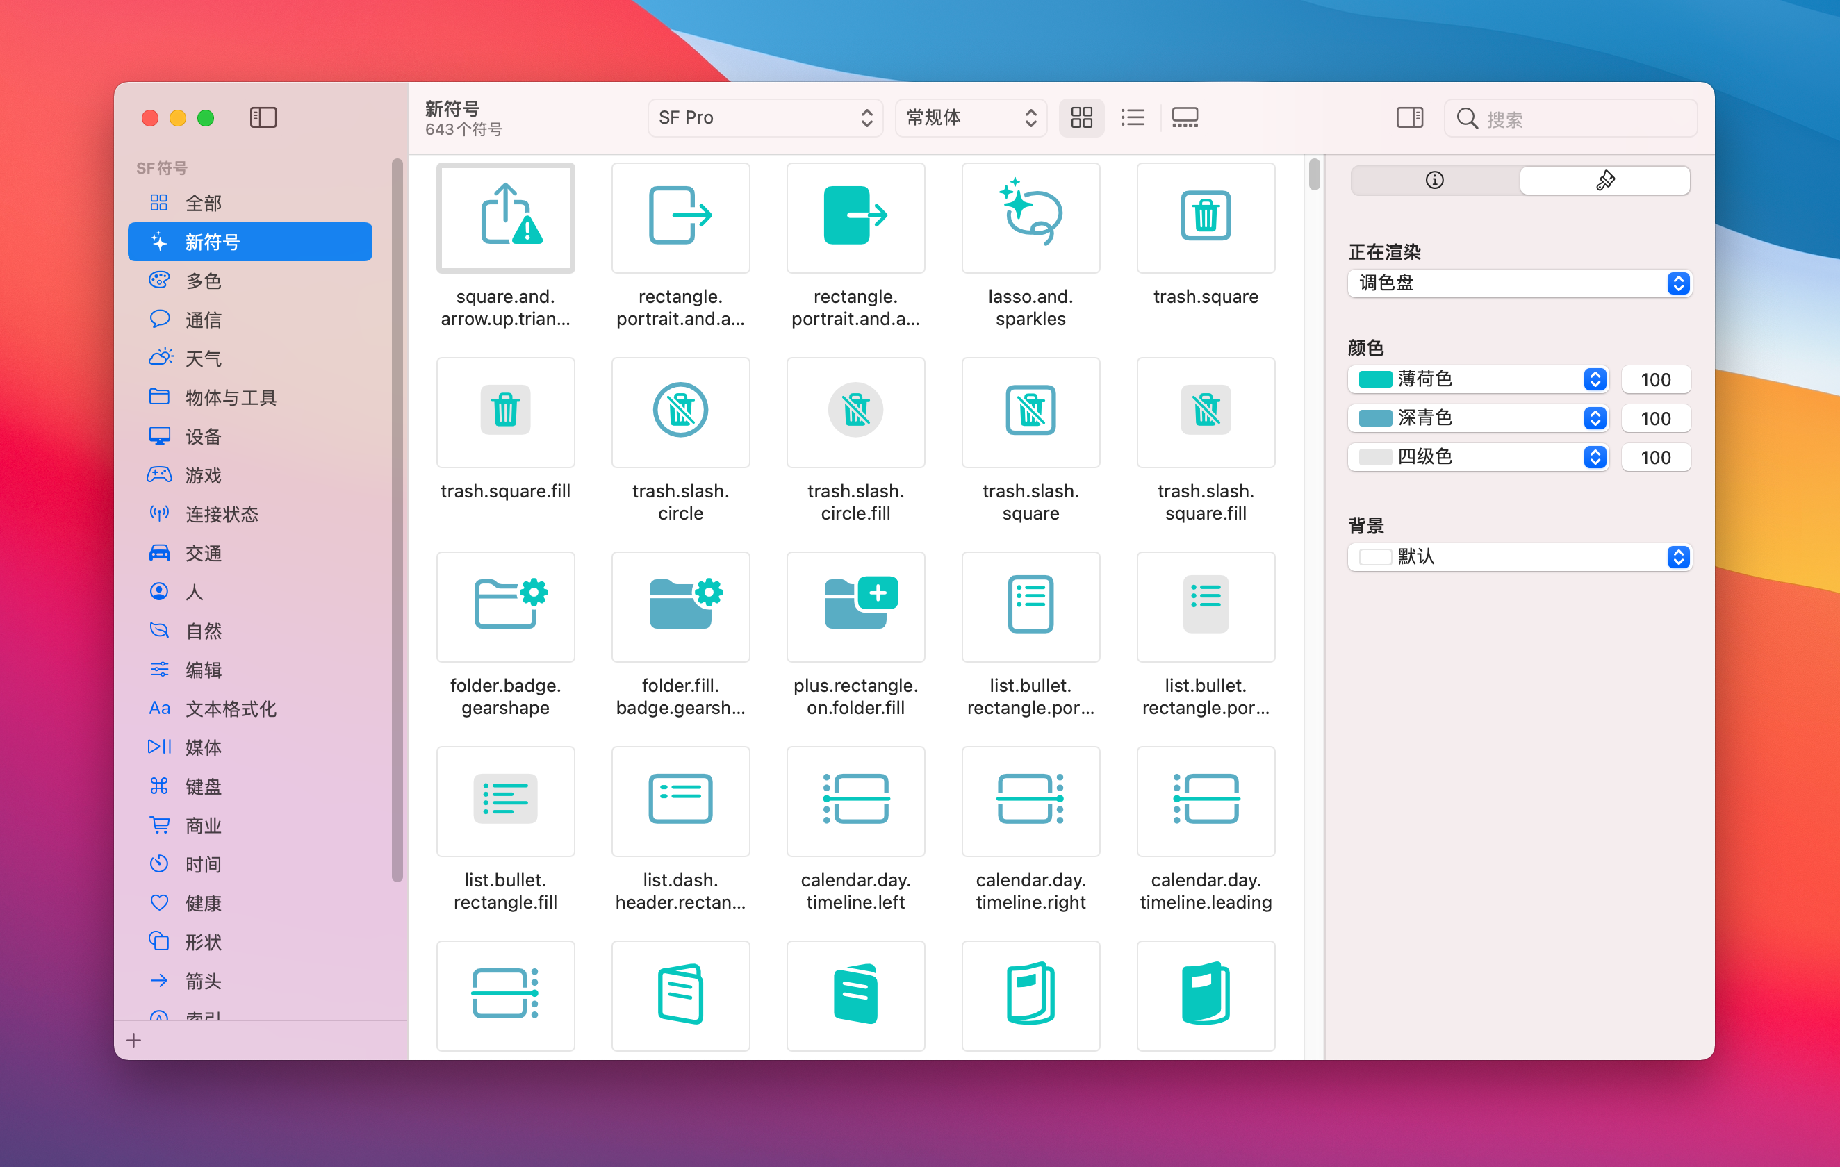Switch to the rendering brush tab
1840x1167 pixels.
[x=1604, y=180]
